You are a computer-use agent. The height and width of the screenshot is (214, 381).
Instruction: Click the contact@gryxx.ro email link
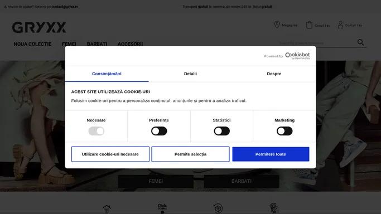tap(65, 7)
